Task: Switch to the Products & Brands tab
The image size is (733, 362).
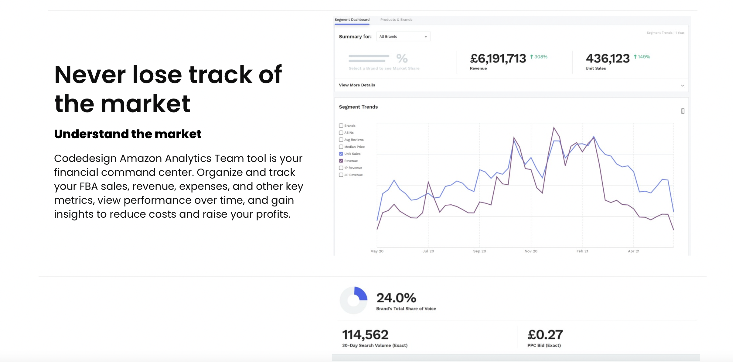Action: tap(397, 19)
